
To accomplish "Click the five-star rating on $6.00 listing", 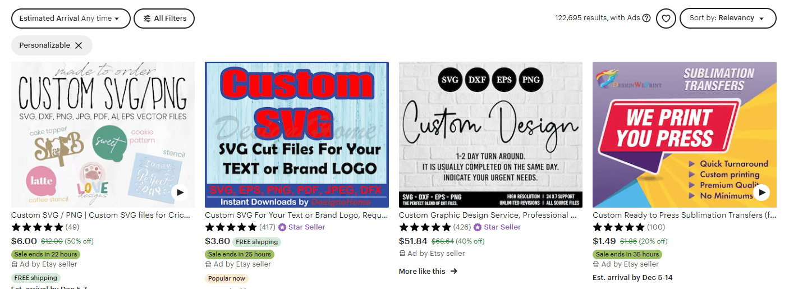I will pyautogui.click(x=37, y=227).
